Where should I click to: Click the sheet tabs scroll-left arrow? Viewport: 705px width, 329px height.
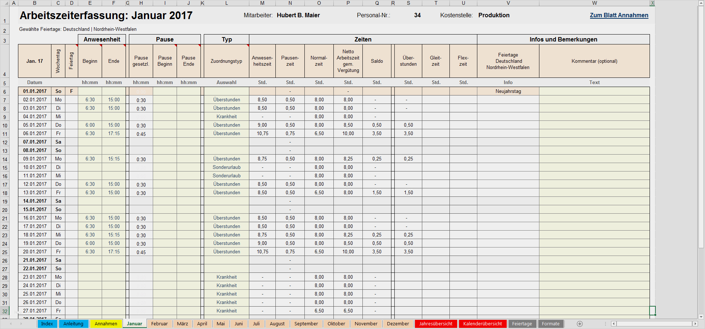tap(11, 324)
